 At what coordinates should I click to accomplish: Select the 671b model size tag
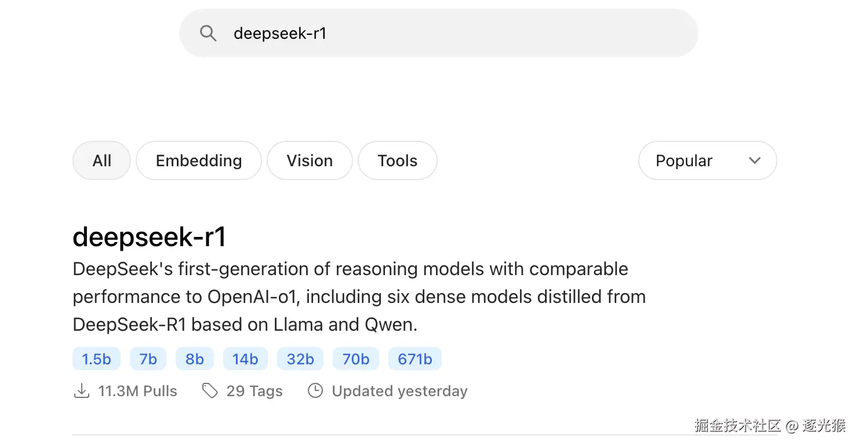(415, 359)
